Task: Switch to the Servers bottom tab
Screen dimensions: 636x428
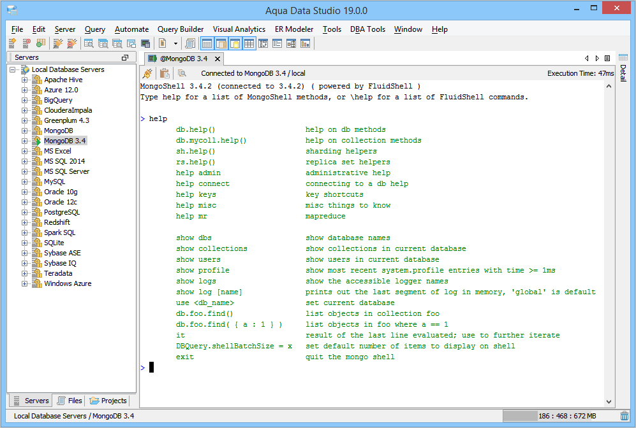Action: coord(31,401)
